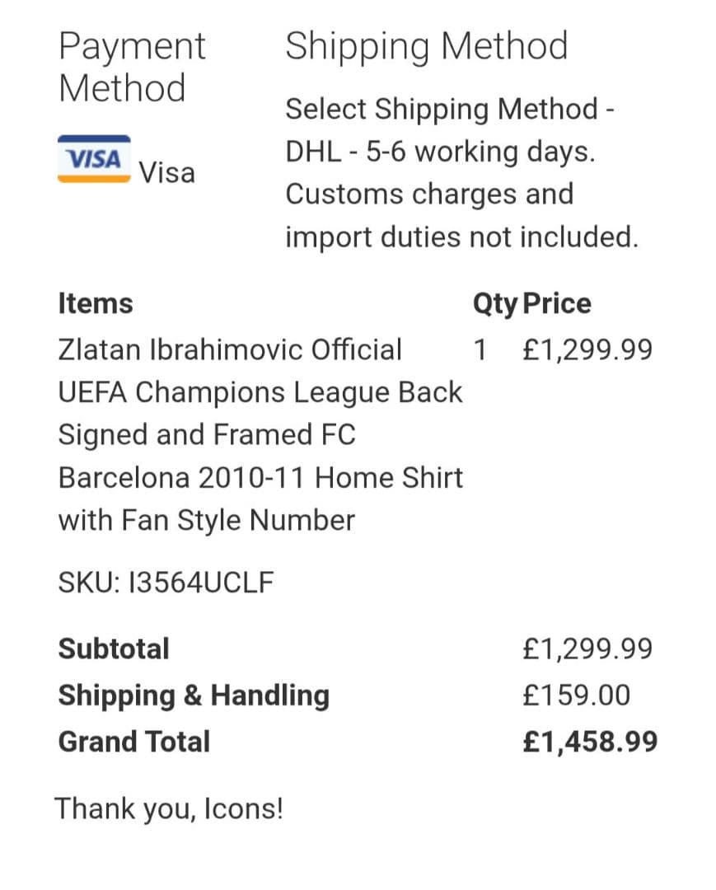Select the Shipping Method heading

coord(426,46)
